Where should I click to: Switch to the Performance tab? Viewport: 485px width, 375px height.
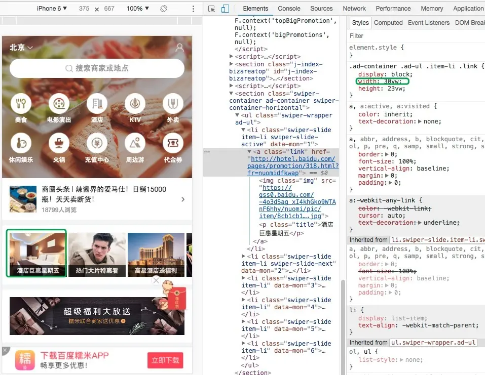[393, 9]
